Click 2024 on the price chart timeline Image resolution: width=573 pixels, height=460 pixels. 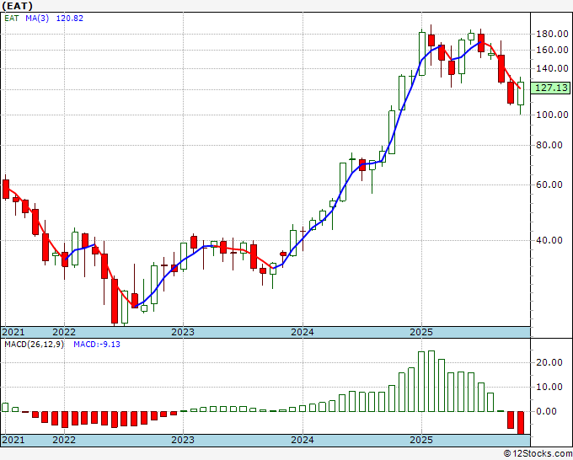303,332
